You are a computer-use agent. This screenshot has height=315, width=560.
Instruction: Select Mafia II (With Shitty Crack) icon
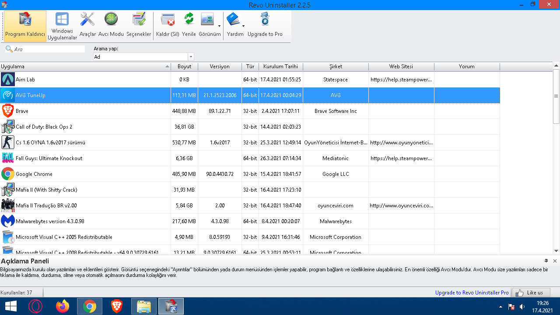tap(8, 190)
